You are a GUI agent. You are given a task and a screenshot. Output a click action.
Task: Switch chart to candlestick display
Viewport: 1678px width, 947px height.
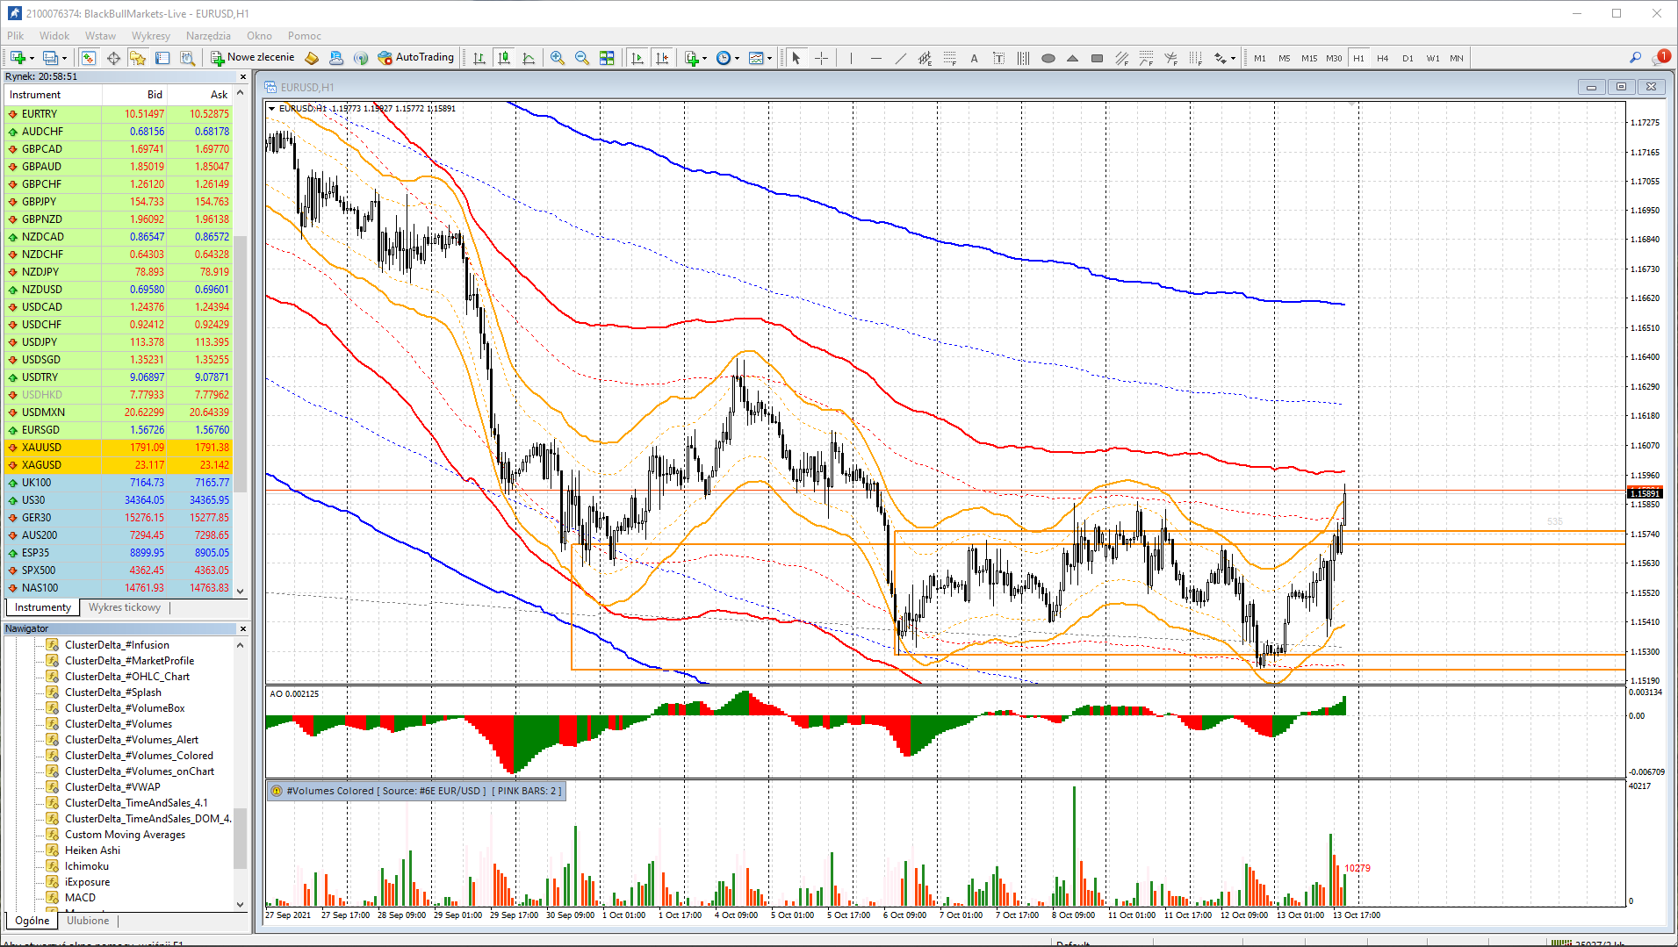click(504, 58)
